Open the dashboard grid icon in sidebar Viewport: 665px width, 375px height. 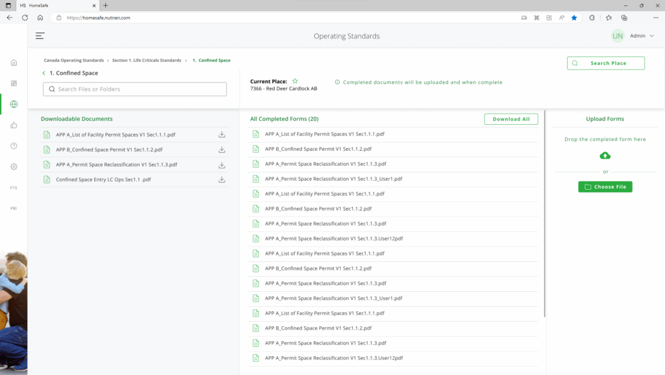[14, 83]
